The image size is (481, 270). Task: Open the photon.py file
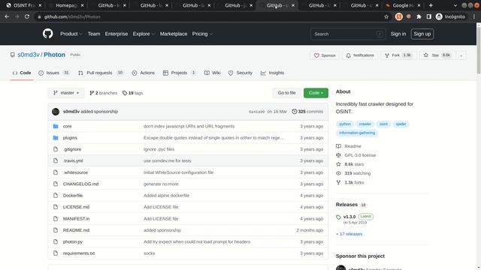[x=73, y=241]
